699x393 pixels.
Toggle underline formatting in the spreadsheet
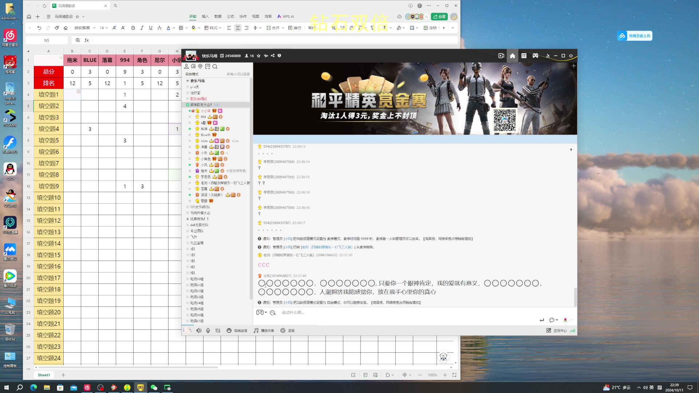click(150, 28)
